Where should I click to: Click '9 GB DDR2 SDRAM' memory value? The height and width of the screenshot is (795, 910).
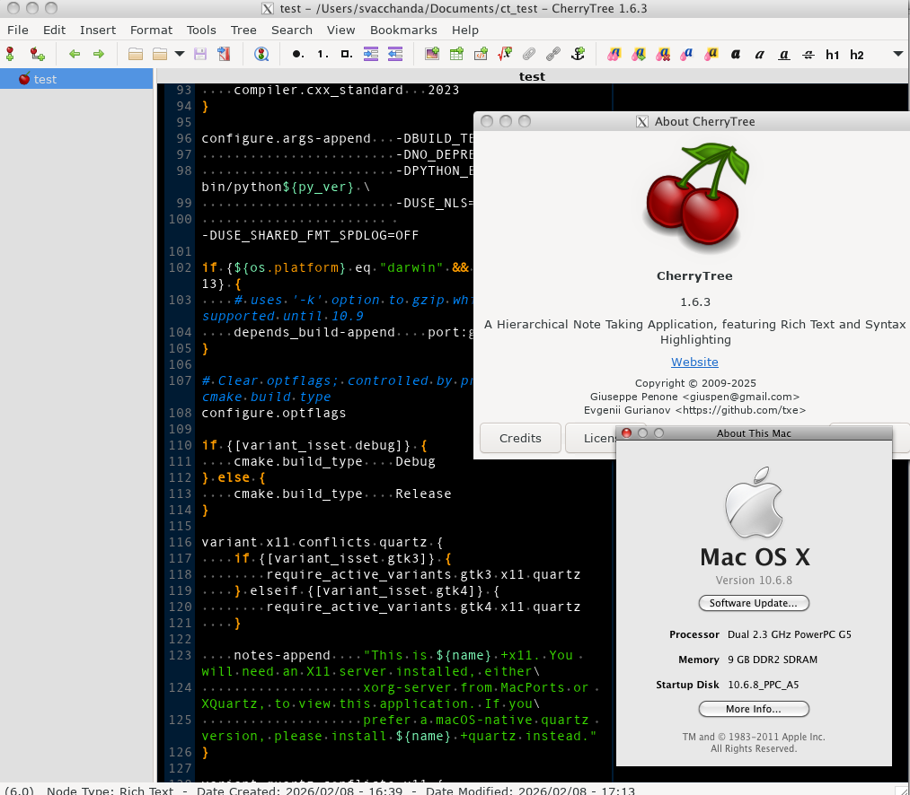(x=773, y=660)
